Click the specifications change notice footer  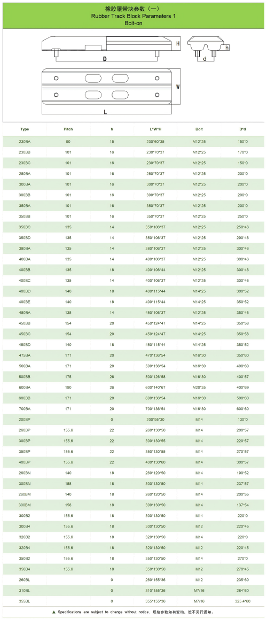pyautogui.click(x=133, y=611)
